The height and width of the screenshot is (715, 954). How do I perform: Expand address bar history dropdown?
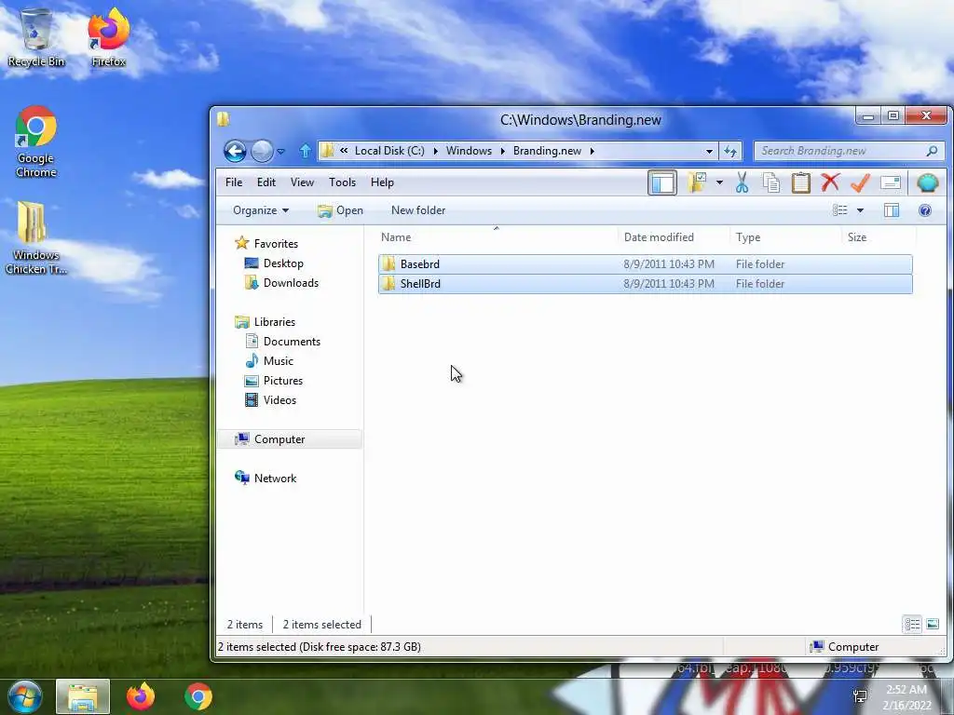tap(709, 151)
